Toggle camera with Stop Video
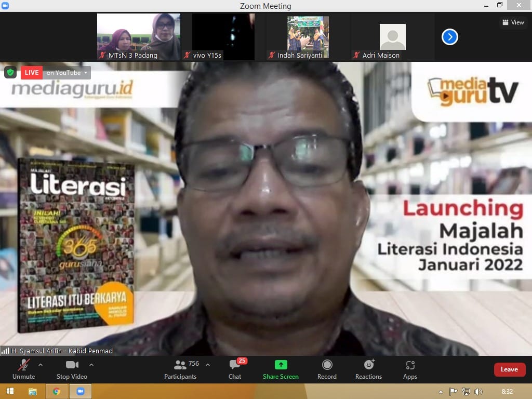The width and height of the screenshot is (532, 399). [72, 369]
